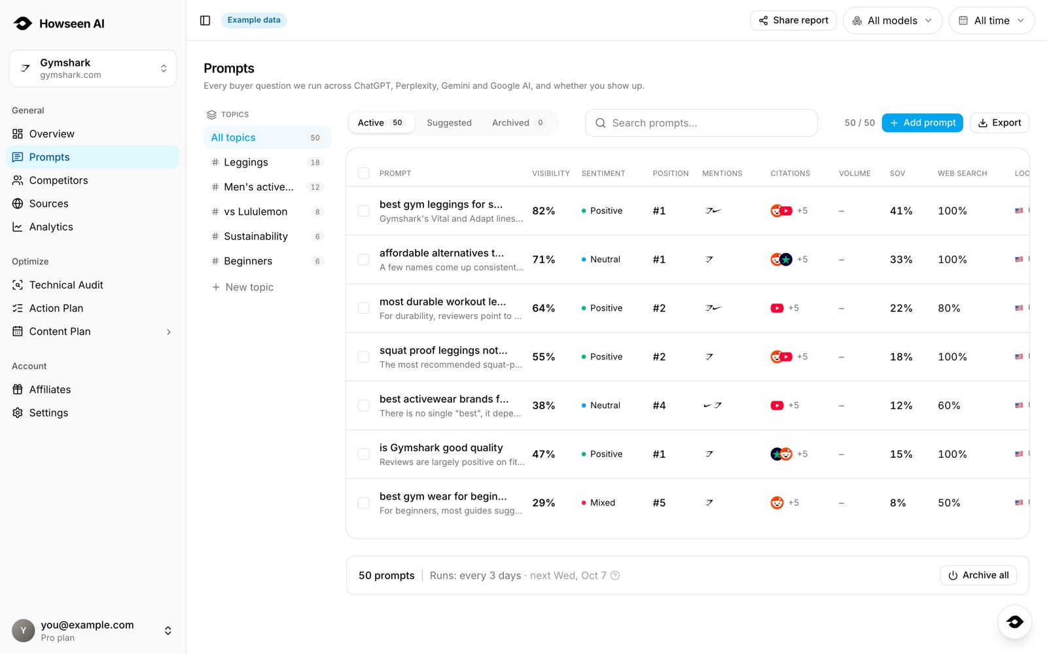This screenshot has width=1047, height=654.
Task: Check the is Gymshark good quality checkbox
Action: coord(364,454)
